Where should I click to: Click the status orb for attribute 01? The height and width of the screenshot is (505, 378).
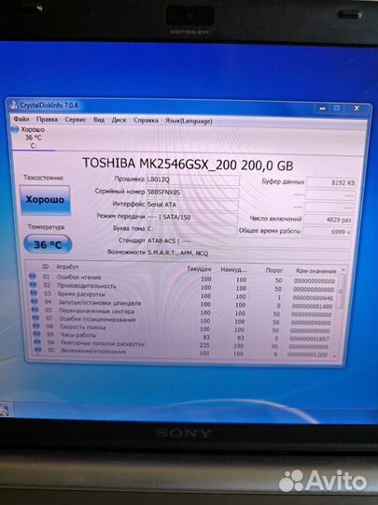[33, 276]
